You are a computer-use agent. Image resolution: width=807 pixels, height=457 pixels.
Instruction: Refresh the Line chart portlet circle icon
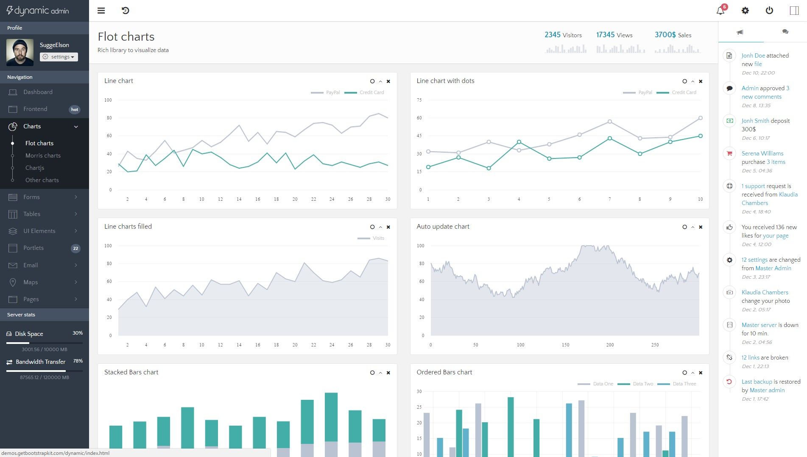(372, 81)
